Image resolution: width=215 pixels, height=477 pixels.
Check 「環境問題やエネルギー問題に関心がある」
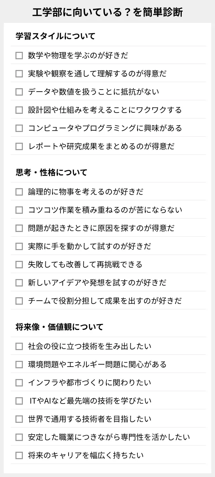point(19,364)
